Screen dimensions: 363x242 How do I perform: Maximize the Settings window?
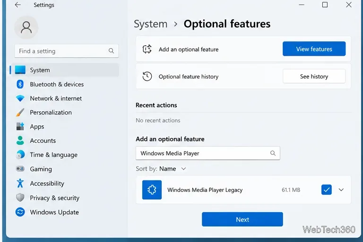(325, 5)
